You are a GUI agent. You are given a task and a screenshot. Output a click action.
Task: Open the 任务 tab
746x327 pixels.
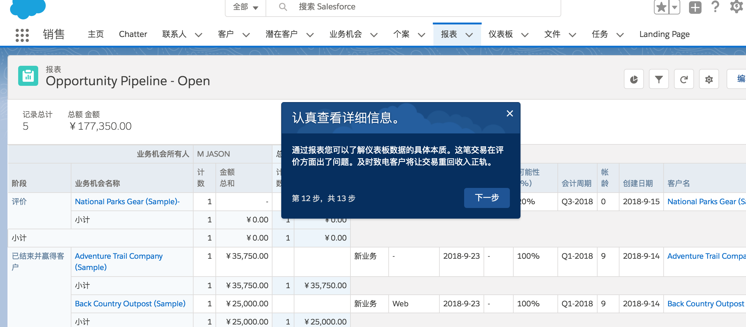coord(600,34)
